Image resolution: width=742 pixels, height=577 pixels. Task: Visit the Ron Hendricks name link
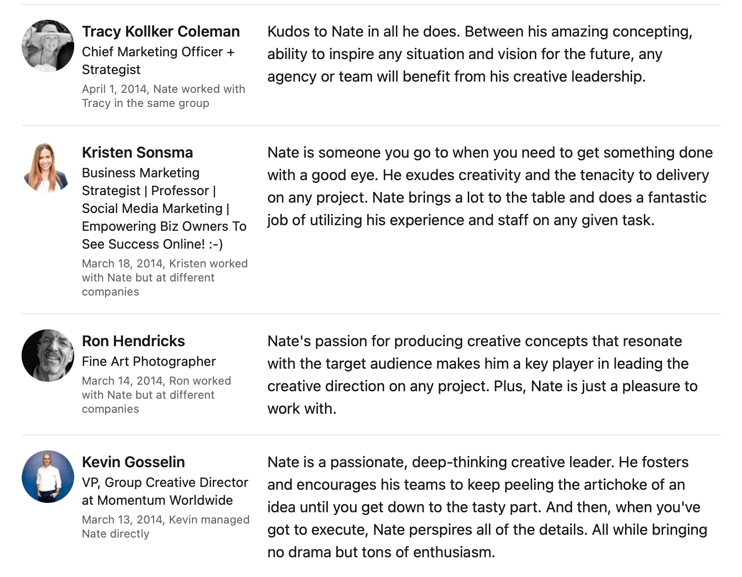[133, 341]
